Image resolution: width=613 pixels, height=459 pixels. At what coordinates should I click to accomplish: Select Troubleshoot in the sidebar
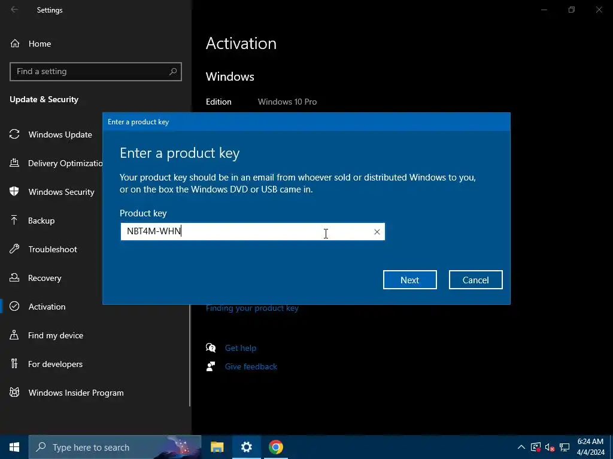(51, 249)
